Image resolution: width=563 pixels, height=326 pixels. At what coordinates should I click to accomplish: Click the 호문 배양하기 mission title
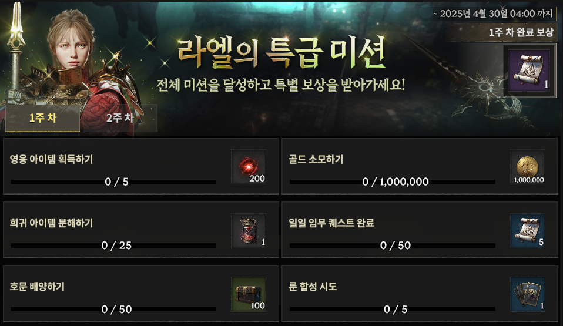pyautogui.click(x=38, y=287)
